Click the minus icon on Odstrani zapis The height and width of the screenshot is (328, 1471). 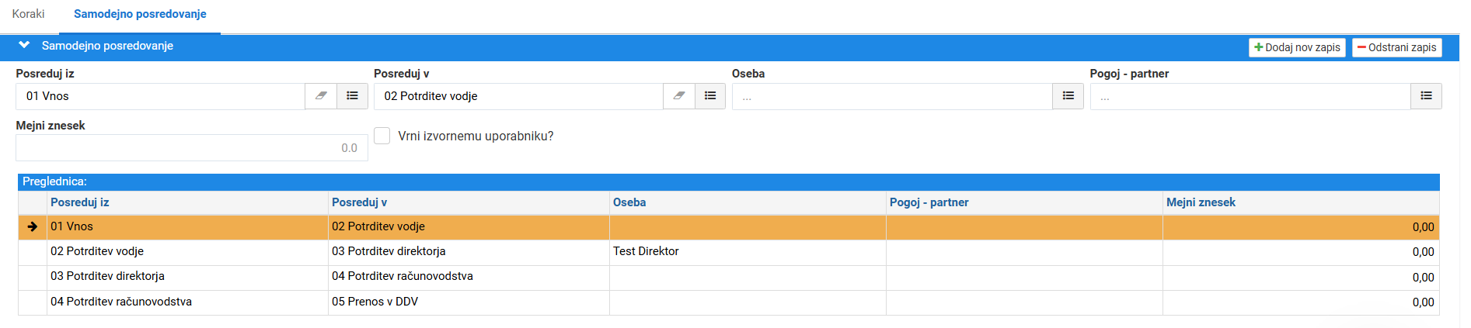tap(1361, 47)
